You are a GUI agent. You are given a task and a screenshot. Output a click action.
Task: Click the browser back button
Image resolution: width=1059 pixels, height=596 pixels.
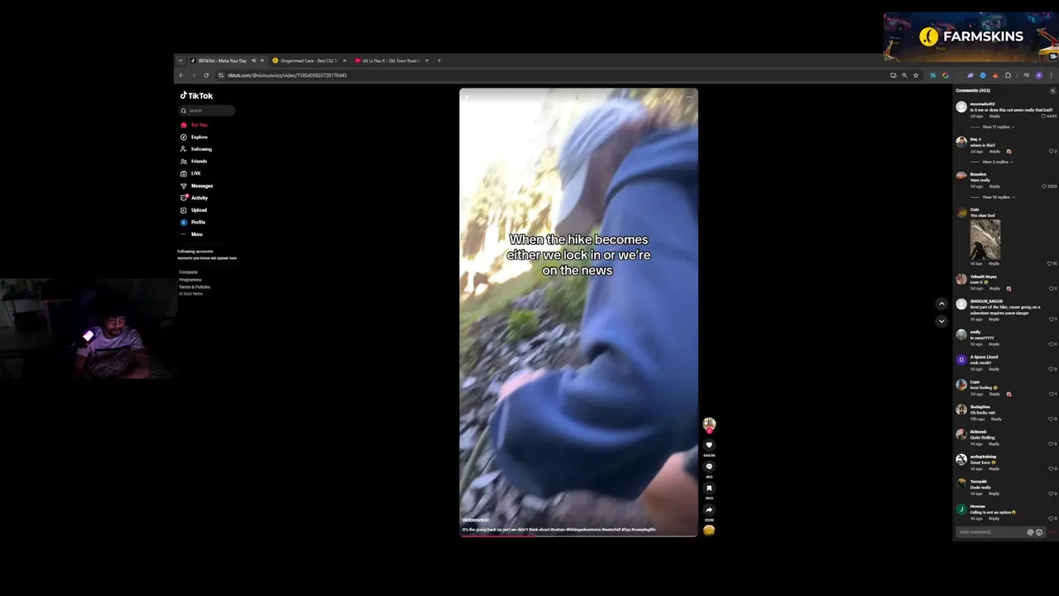point(181,75)
